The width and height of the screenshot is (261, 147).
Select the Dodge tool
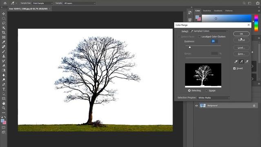(4, 80)
